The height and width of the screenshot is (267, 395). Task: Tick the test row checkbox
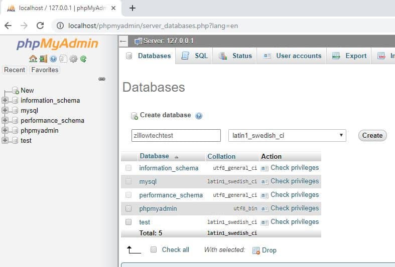tap(128, 222)
